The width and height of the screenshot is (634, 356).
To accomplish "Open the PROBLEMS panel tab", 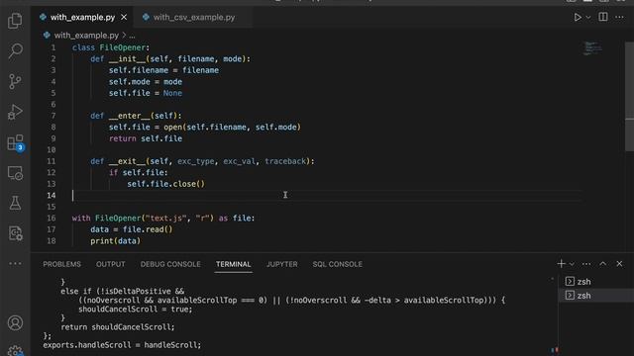I will click(61, 264).
